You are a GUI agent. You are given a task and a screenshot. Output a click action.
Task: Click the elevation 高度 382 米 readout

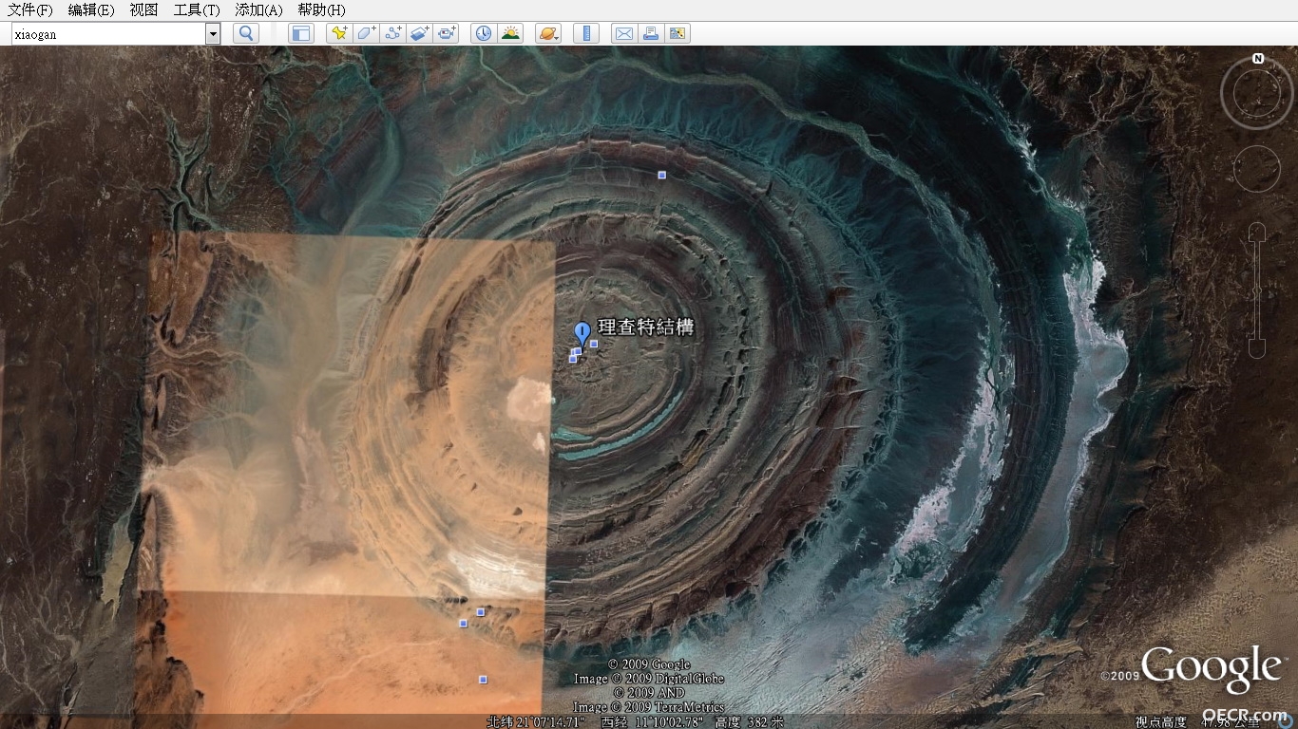(750, 721)
